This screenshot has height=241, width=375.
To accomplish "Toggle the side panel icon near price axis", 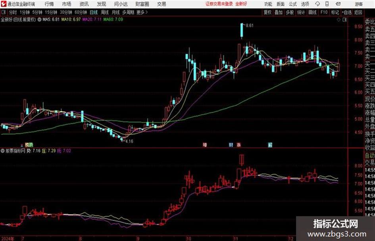I will [344, 20].
